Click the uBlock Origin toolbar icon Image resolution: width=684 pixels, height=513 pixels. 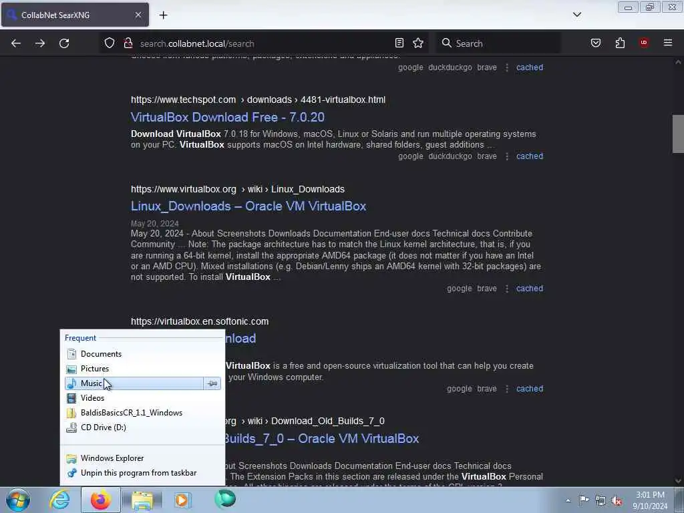coord(643,42)
